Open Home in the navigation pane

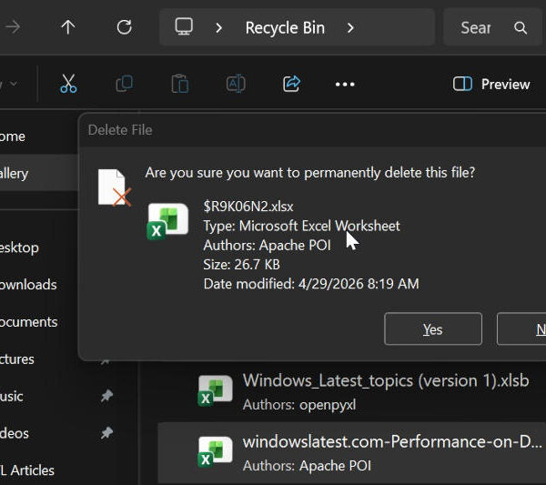(13, 136)
